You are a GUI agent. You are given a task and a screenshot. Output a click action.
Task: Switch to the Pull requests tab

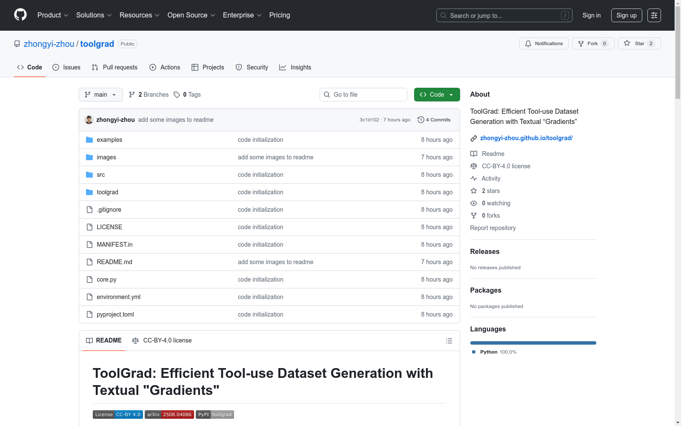point(114,67)
